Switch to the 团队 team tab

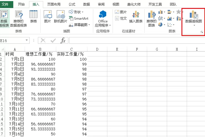click(173, 4)
